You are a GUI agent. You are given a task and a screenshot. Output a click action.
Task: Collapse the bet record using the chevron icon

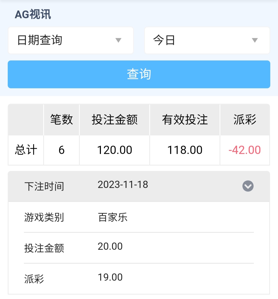(x=248, y=186)
